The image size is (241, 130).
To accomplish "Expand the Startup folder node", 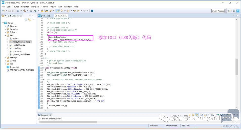I will pyautogui.click(x=5, y=58).
